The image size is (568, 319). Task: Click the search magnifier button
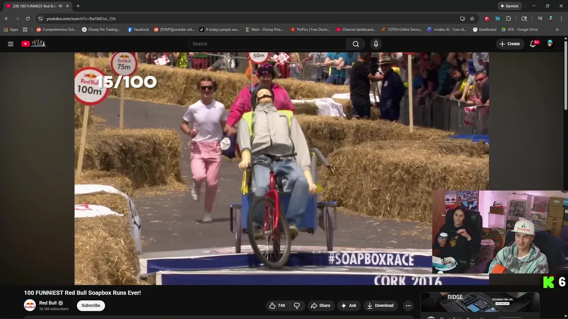pyautogui.click(x=356, y=44)
